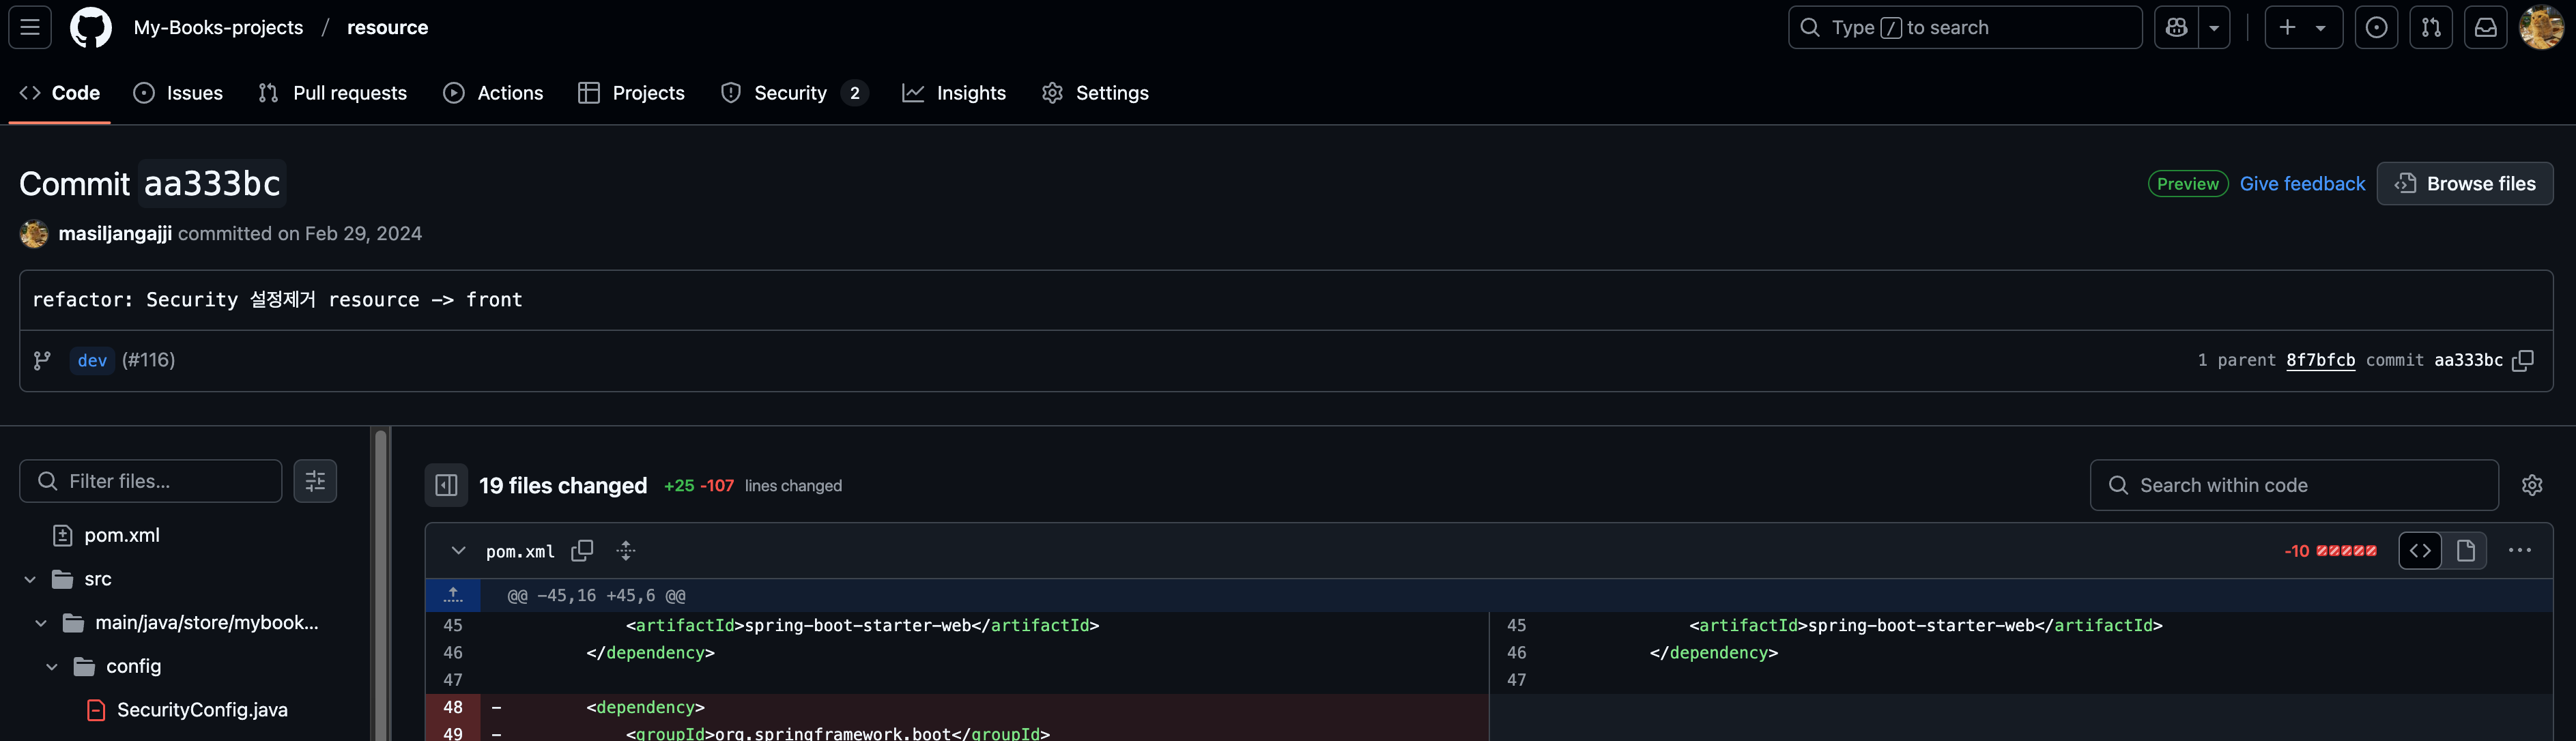The image size is (2576, 741).
Task: Click GitHub logo homepage icon
Action: (91, 28)
